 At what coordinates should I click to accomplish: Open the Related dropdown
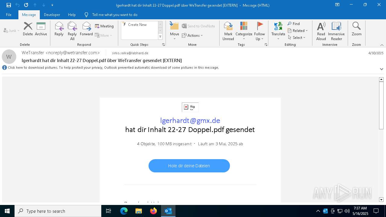[298, 31]
